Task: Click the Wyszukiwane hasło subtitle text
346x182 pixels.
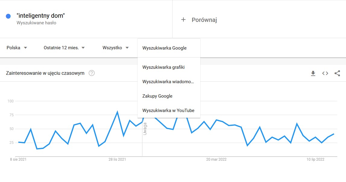Action: click(36, 23)
